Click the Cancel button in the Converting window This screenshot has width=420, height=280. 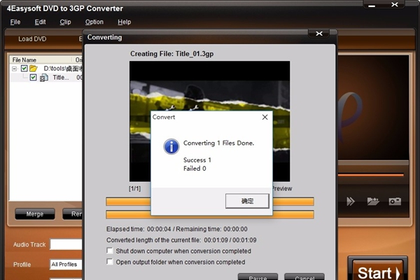tap(304, 276)
